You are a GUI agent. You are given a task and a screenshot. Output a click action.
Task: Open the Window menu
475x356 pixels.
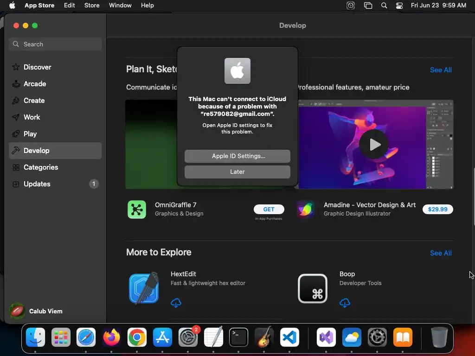[120, 6]
